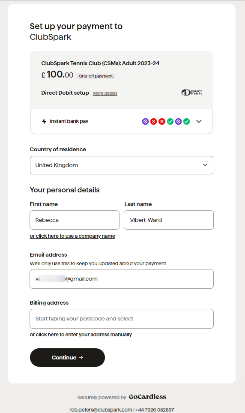Viewport: 245px width, 413px height.
Task: Expand the Instant bank pay chevron
Action: click(x=199, y=121)
